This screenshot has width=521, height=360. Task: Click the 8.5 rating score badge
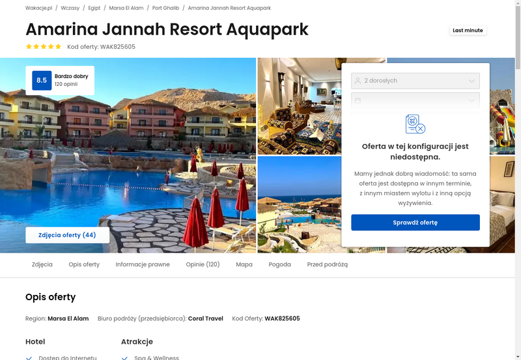click(42, 80)
